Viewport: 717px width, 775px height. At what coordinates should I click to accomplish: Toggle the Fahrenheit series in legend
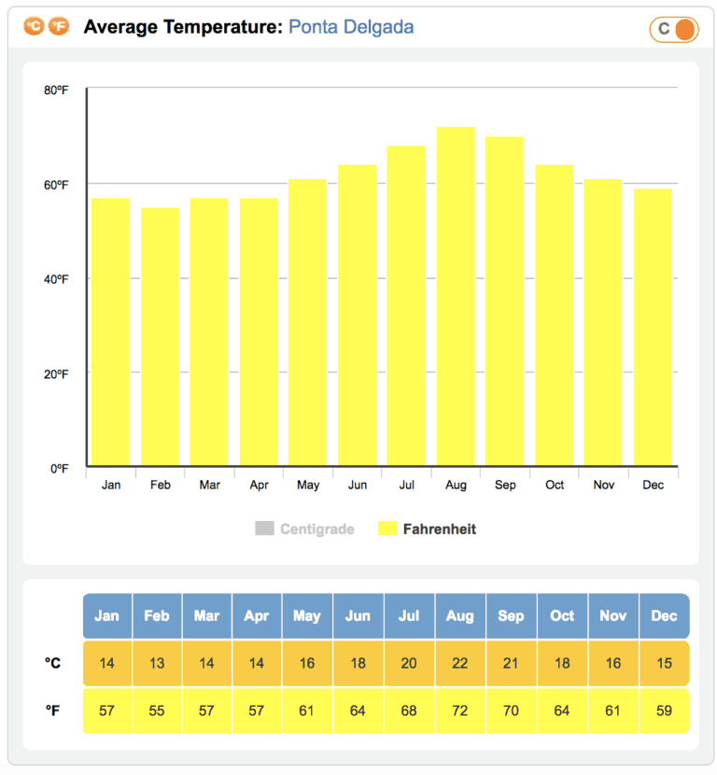[x=439, y=529]
